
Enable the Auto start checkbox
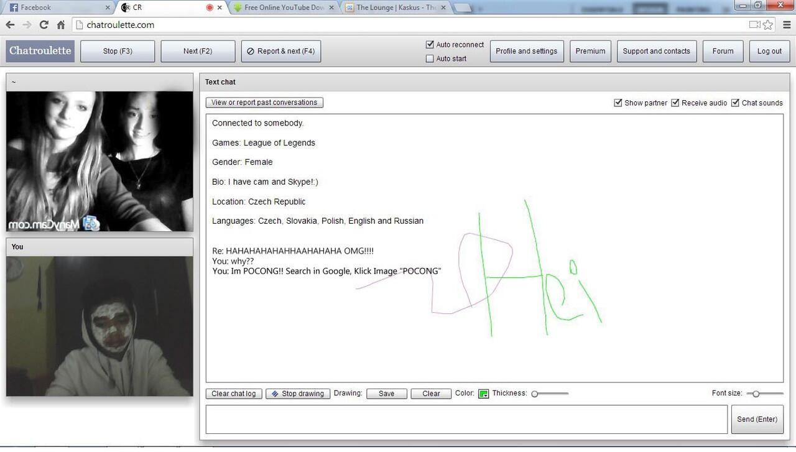[430, 58]
